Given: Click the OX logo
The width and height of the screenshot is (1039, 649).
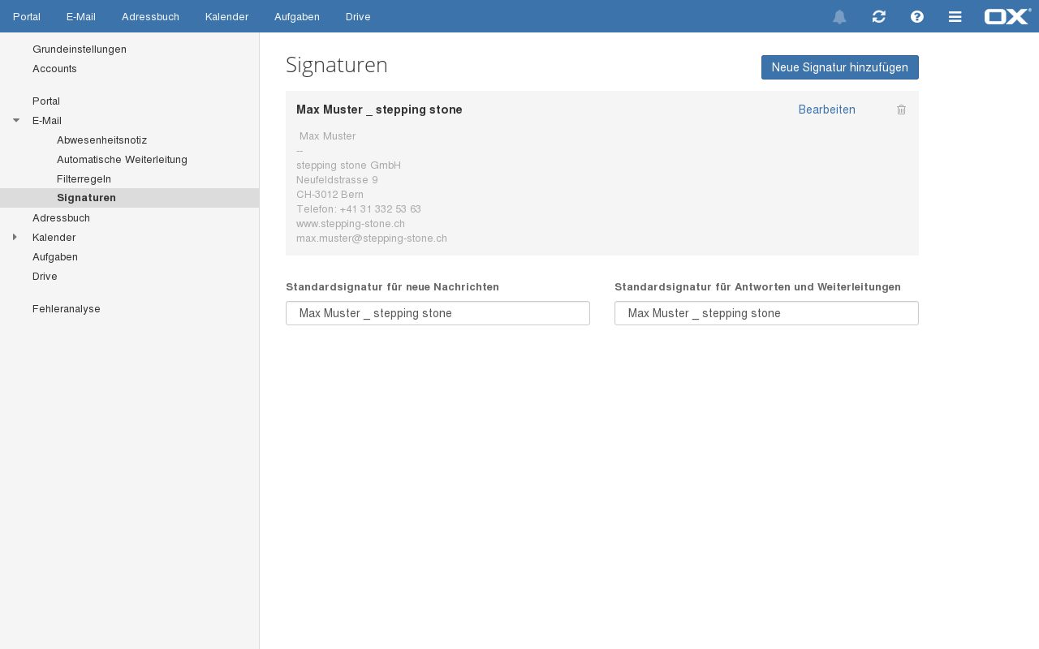Looking at the screenshot, I should point(1007,16).
